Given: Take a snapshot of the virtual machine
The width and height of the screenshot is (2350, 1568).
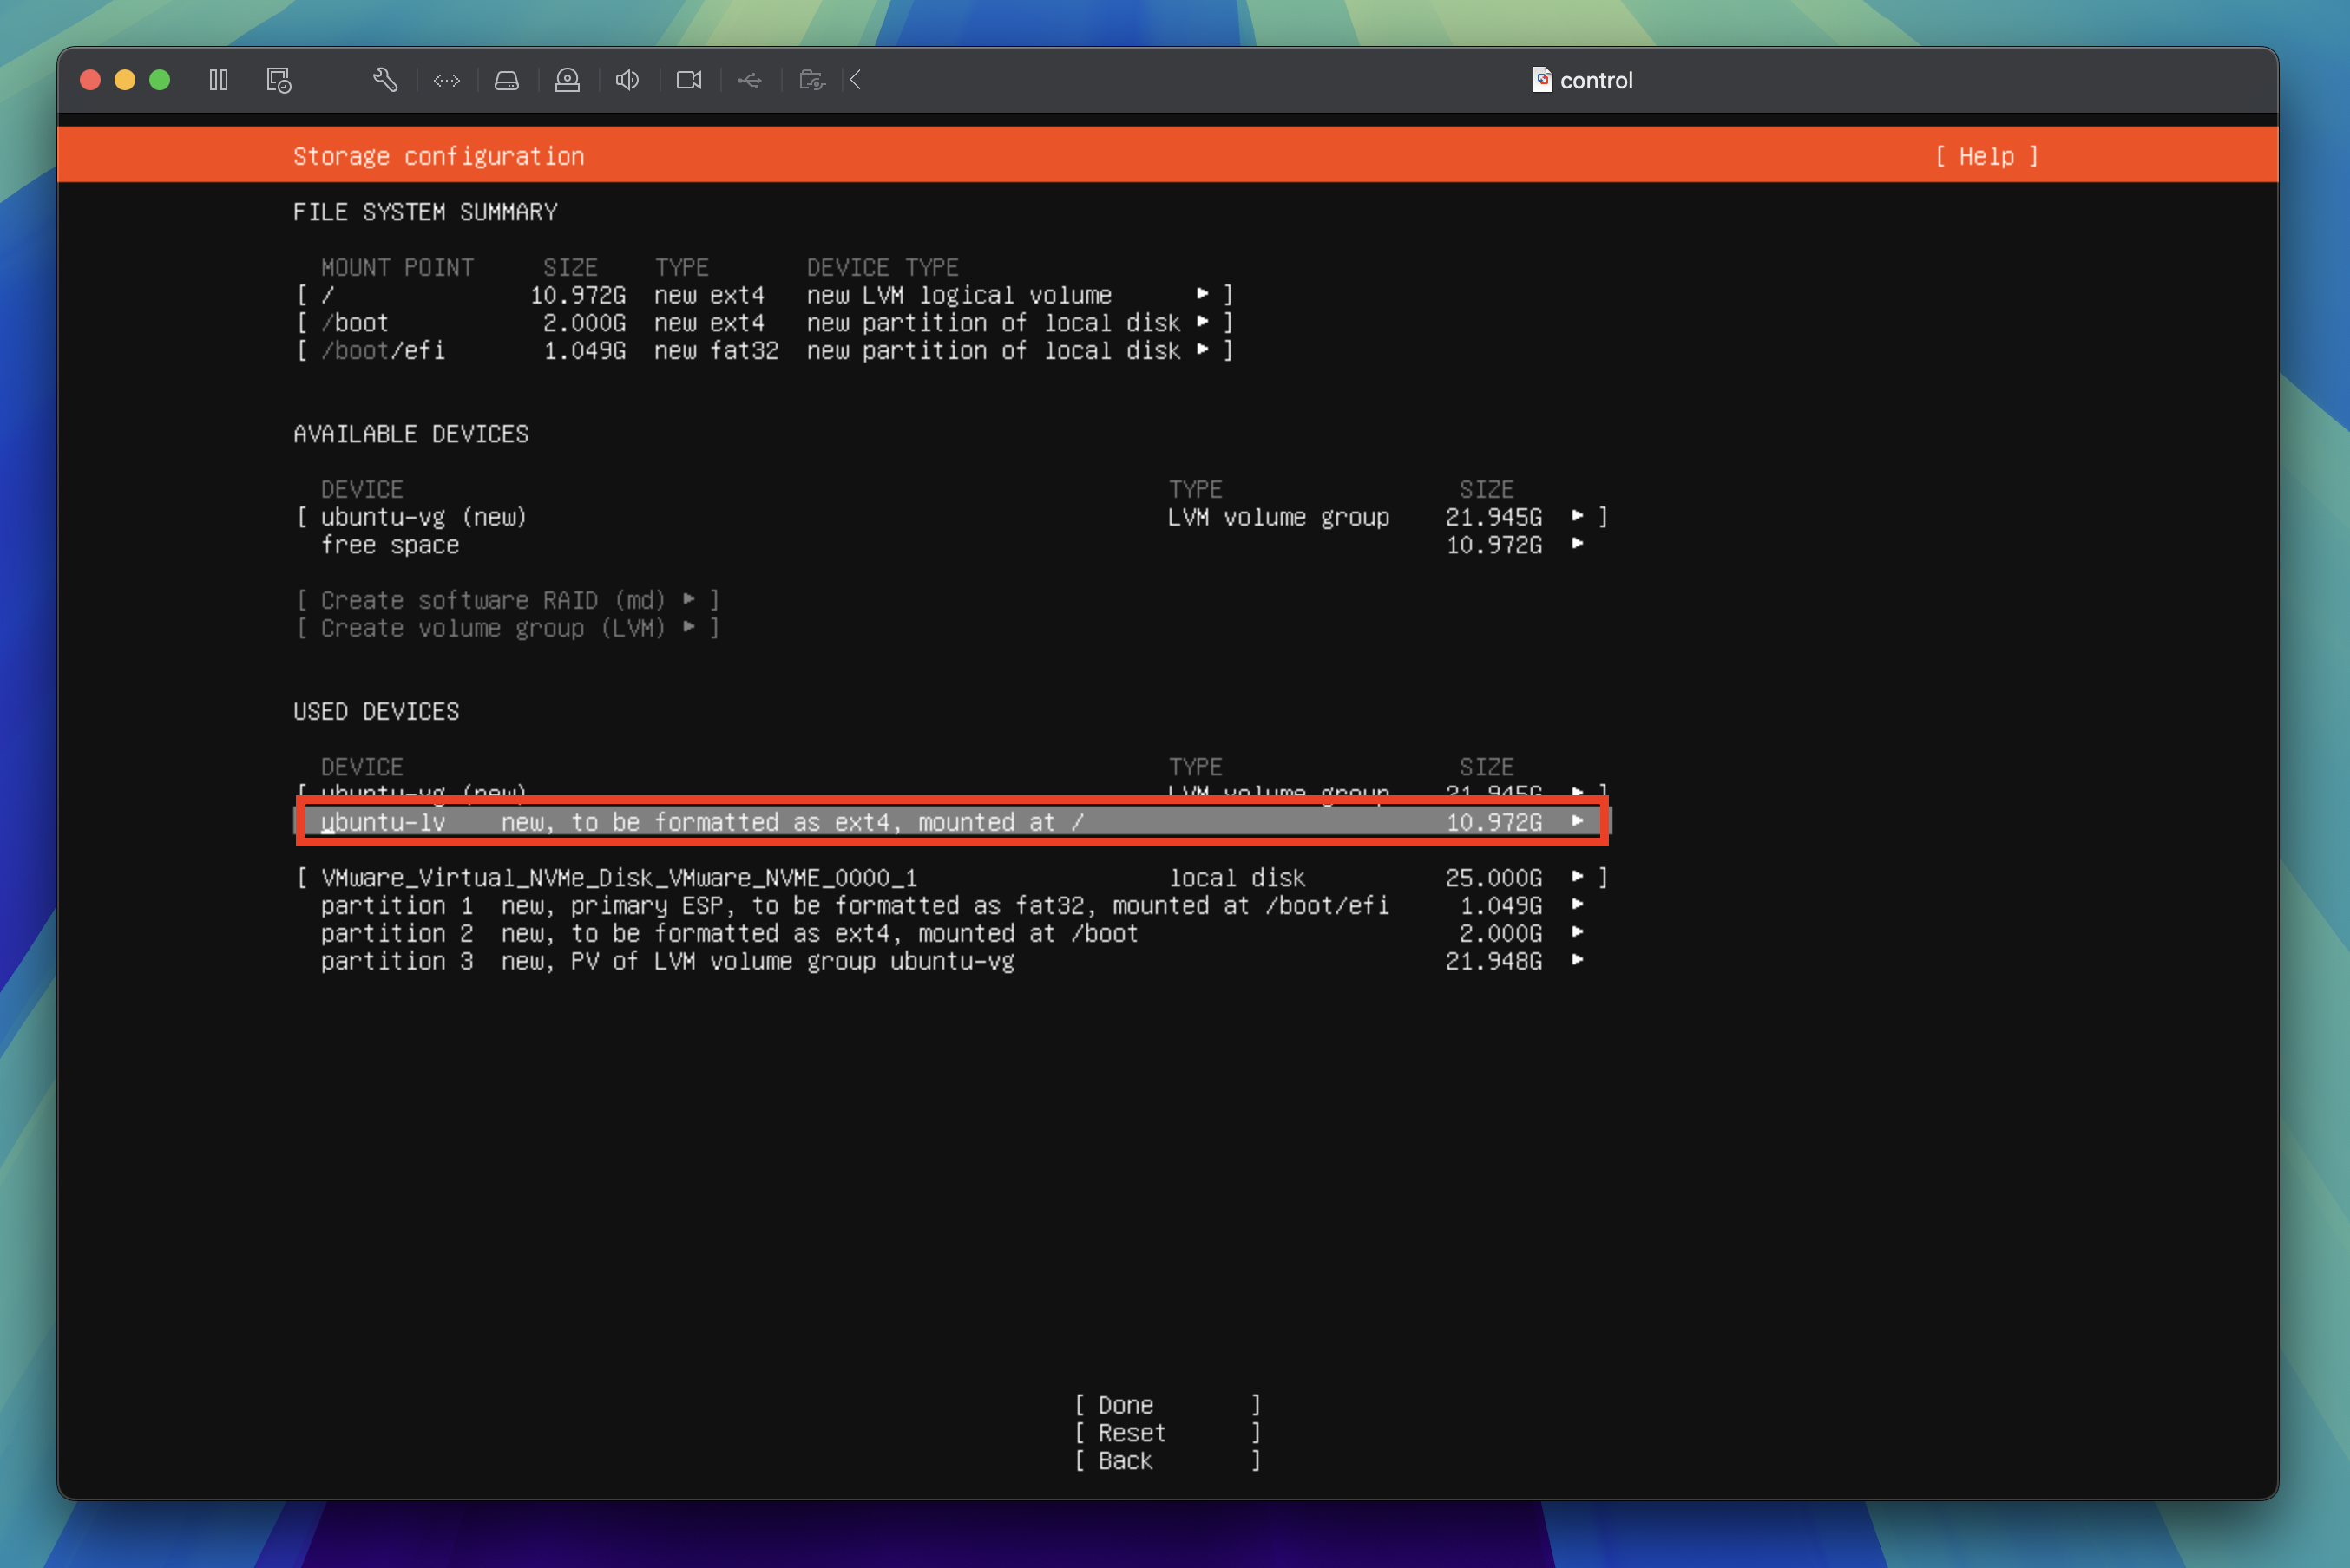Looking at the screenshot, I should tap(278, 80).
